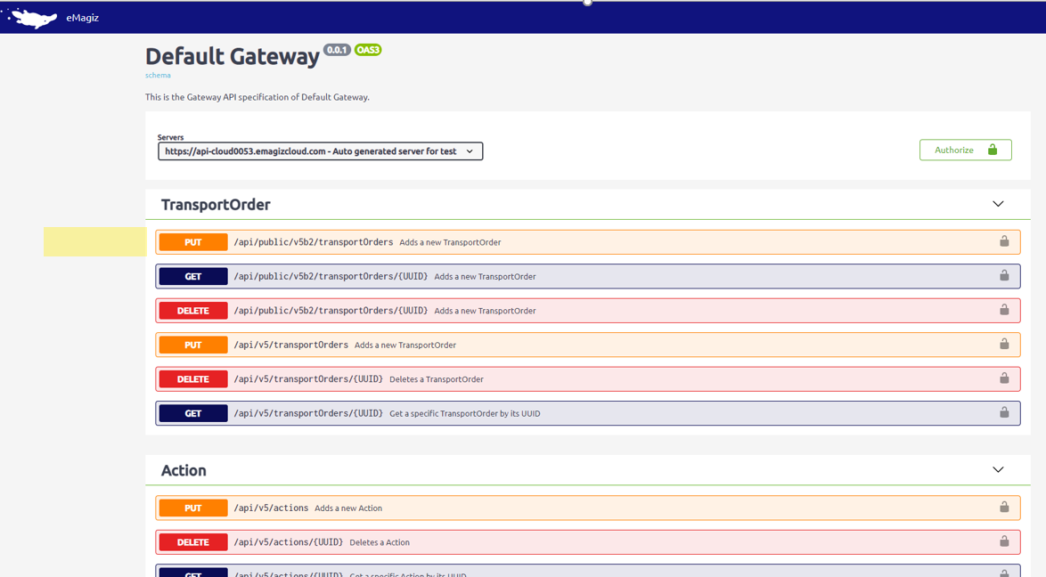The image size is (1046, 577).
Task: Click the lock icon on DELETE /api/v5/actions/{UUID}
Action: coord(1005,541)
